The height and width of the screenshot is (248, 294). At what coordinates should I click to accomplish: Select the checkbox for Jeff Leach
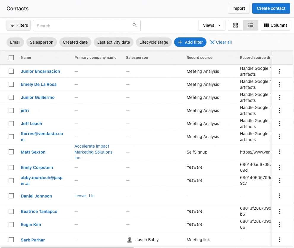pos(11,124)
